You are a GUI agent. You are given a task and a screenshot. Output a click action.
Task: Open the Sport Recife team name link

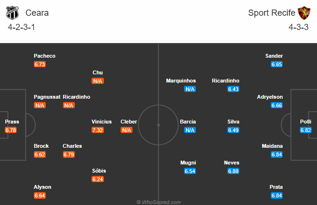click(272, 13)
